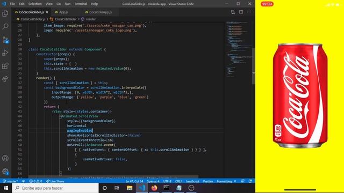Open the Help menu

click(95, 4)
